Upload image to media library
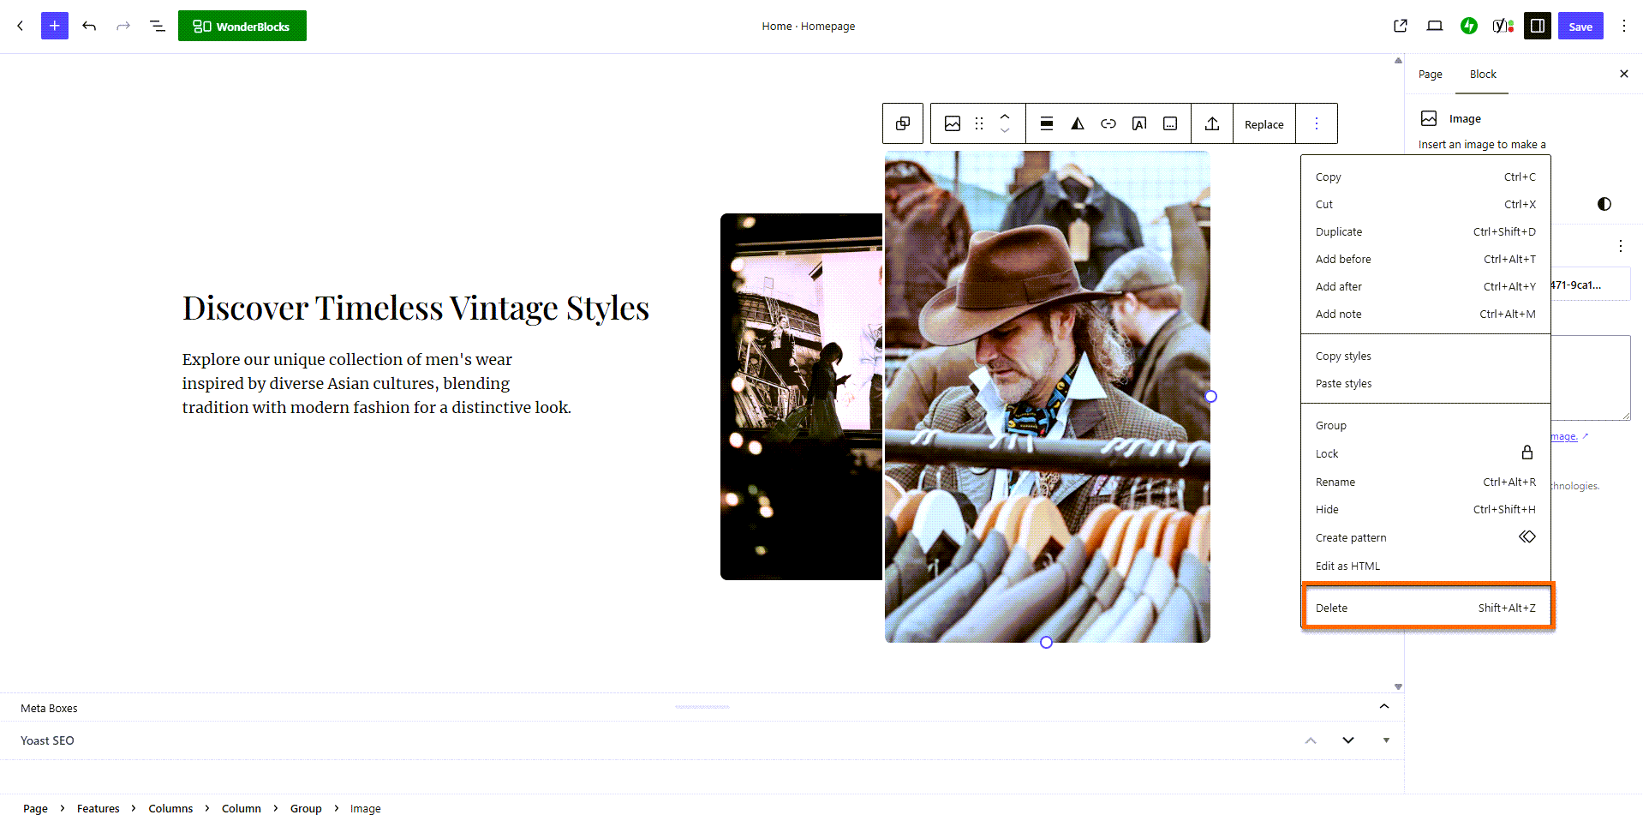Screen dimensions: 1643x821 click(1212, 123)
